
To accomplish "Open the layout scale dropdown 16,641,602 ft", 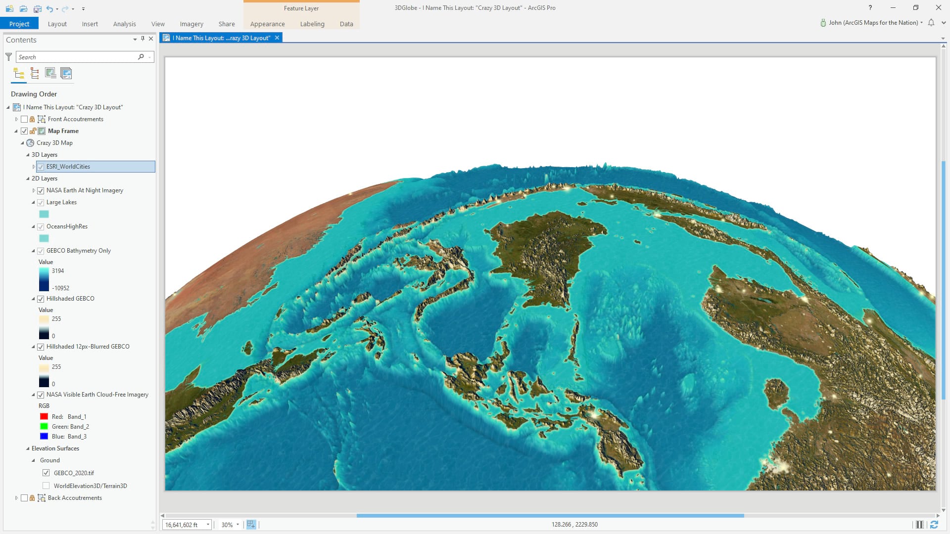I will tap(208, 525).
